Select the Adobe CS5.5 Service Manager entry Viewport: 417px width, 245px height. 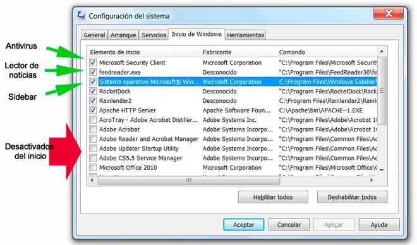click(140, 158)
